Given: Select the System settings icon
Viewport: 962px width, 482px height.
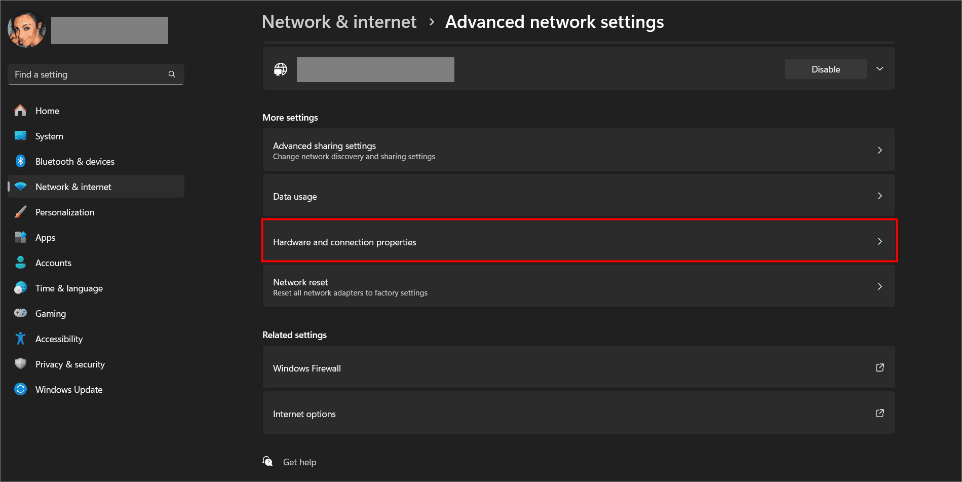Looking at the screenshot, I should coord(20,136).
